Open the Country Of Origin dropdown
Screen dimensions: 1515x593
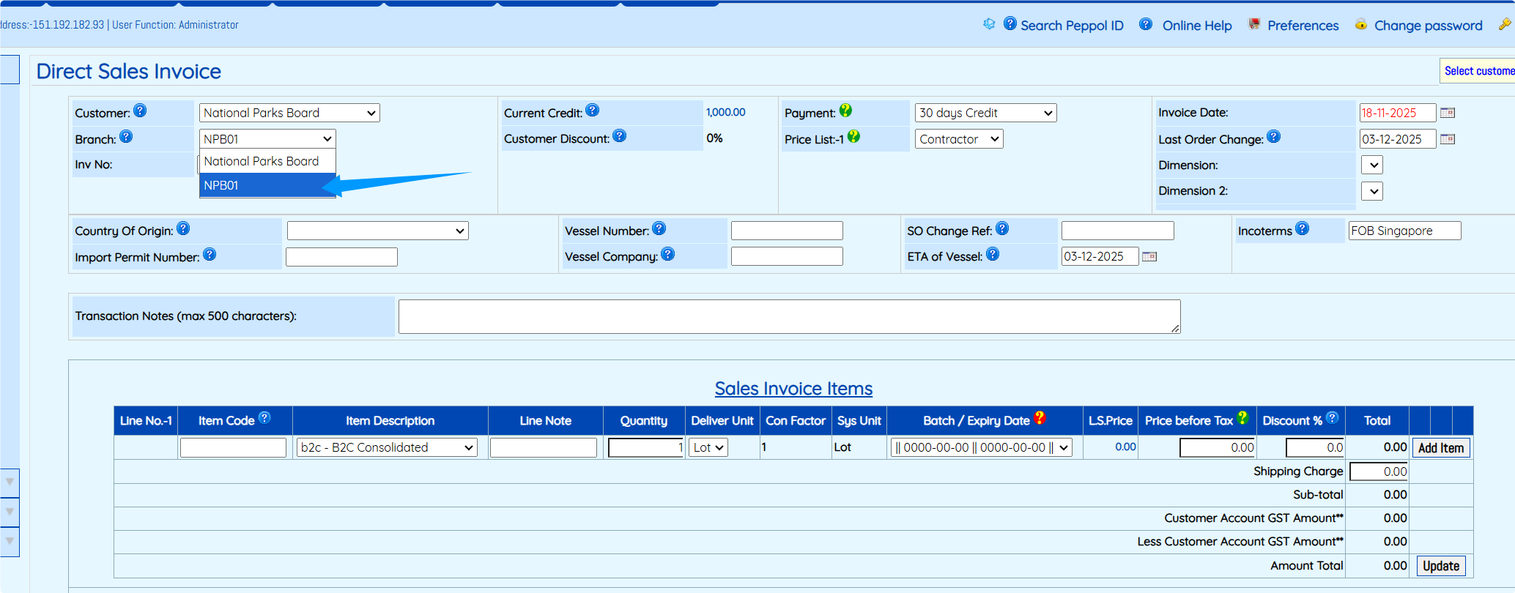377,231
